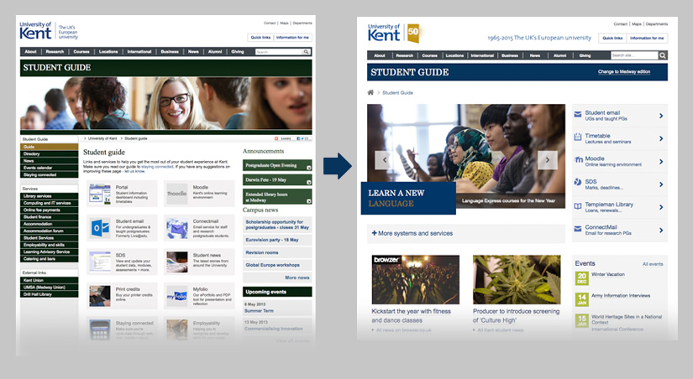Advance the carousel to the next slide
The width and height of the screenshot is (693, 379).
coord(547,160)
